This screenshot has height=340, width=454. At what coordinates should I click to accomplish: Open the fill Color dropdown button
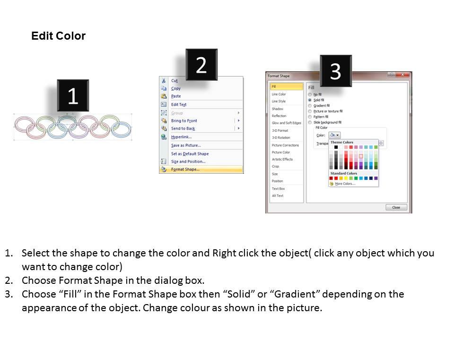pos(335,135)
